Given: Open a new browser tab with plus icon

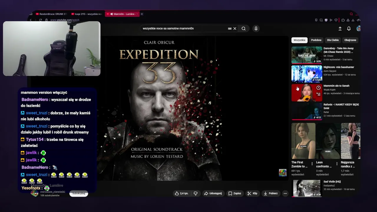Looking at the screenshot, I should 142,14.
